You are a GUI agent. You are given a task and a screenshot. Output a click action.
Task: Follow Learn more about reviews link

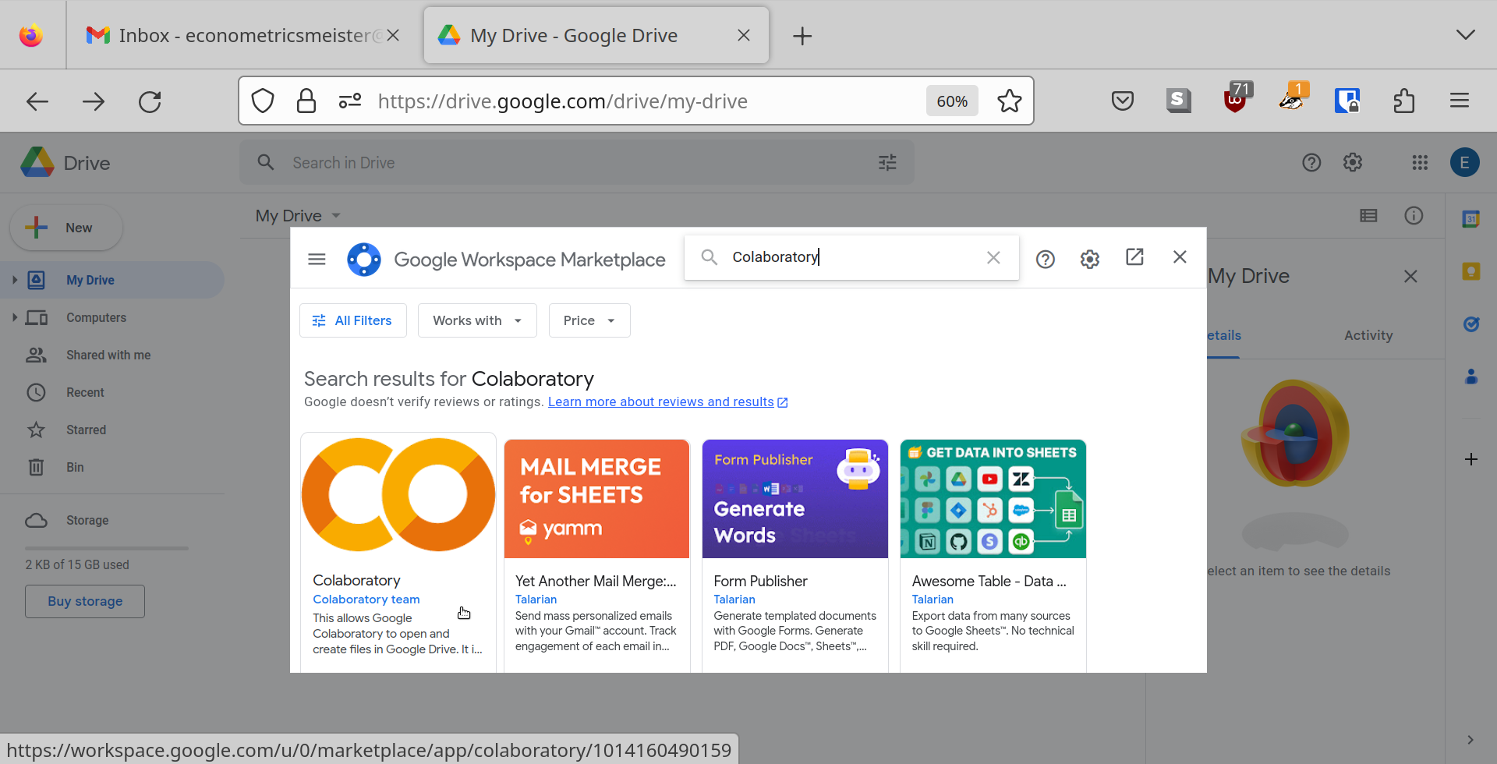(x=667, y=401)
